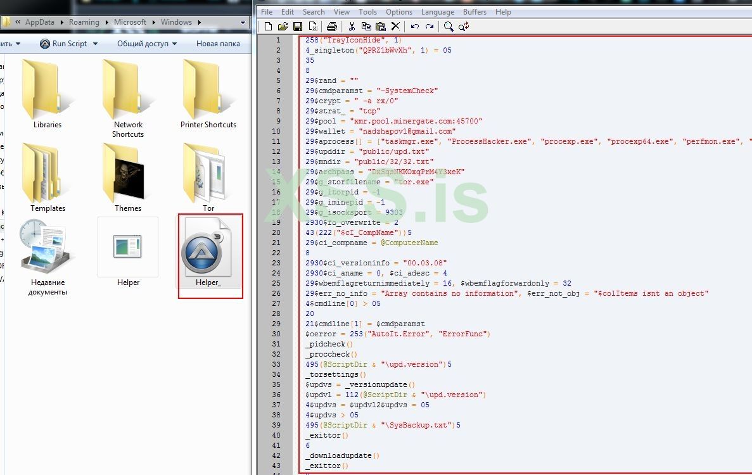Screen dimensions: 752x475
Task: Click the Delete X icon in toolbar
Action: 395,27
